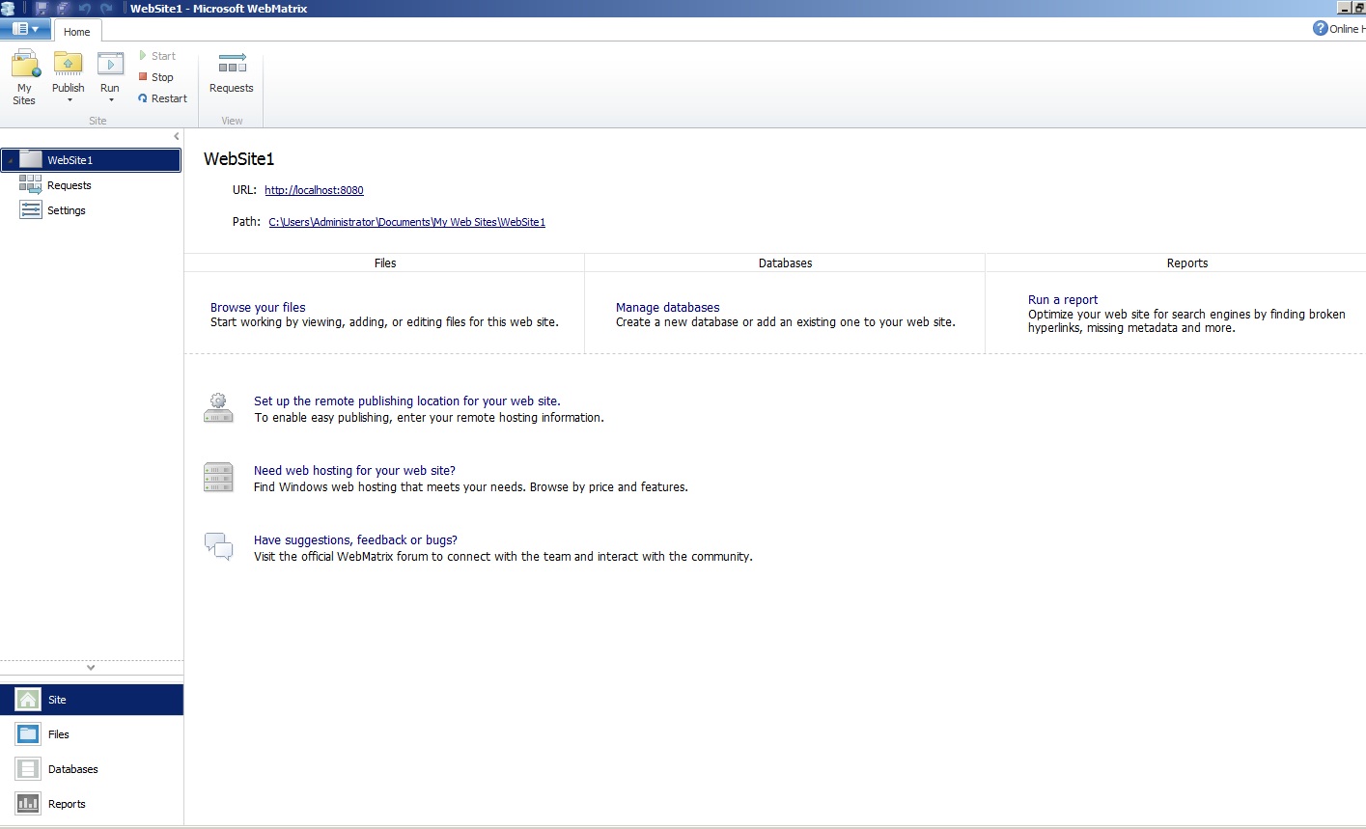Switch to the Reports workspace

click(x=92, y=804)
